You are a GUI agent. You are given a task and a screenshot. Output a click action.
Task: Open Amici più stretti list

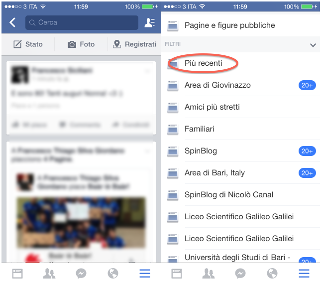(212, 107)
